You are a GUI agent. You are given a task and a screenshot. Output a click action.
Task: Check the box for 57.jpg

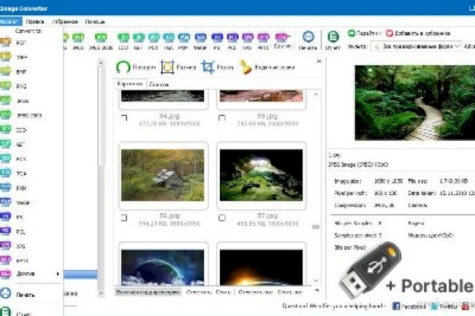(221, 217)
